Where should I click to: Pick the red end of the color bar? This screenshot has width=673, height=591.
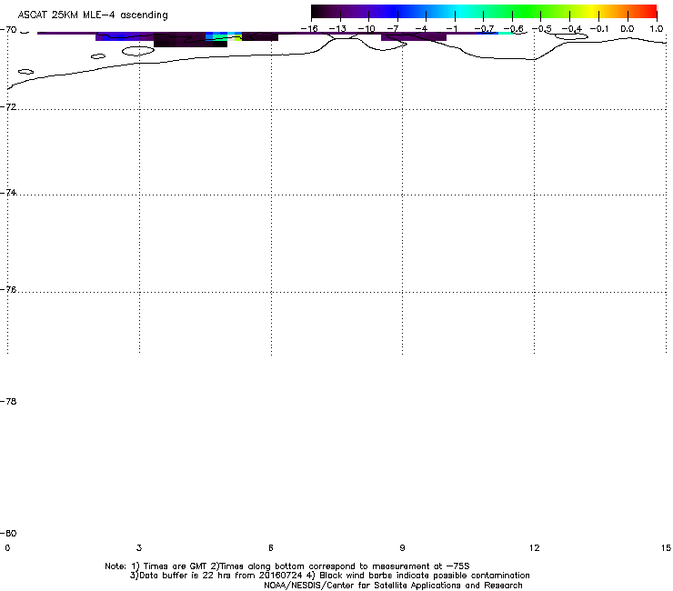point(651,11)
